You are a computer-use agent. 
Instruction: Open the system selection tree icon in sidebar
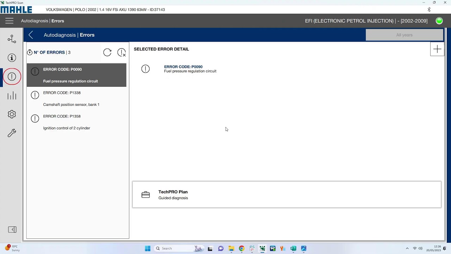click(x=12, y=39)
